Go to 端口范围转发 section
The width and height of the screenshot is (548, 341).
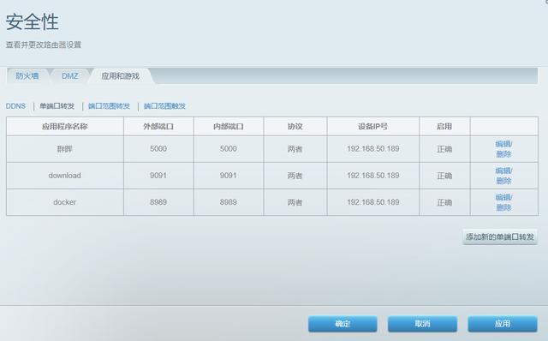(109, 106)
